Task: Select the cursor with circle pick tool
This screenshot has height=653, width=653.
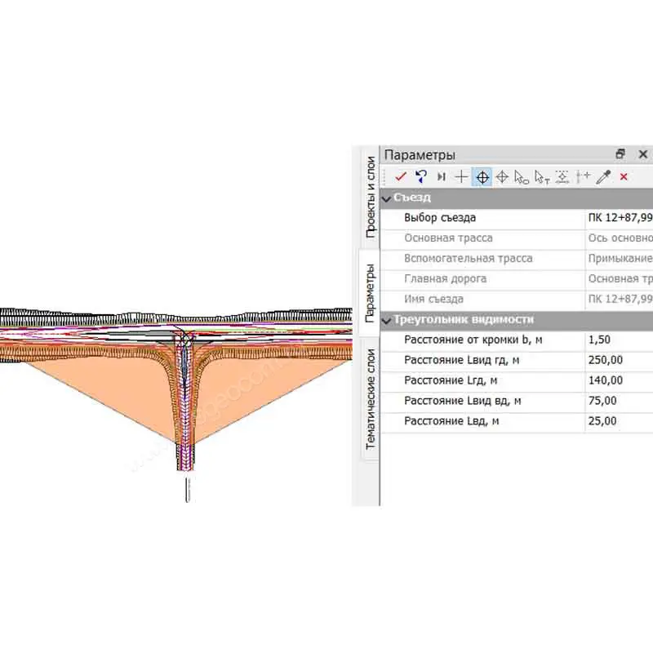Action: pos(522,177)
